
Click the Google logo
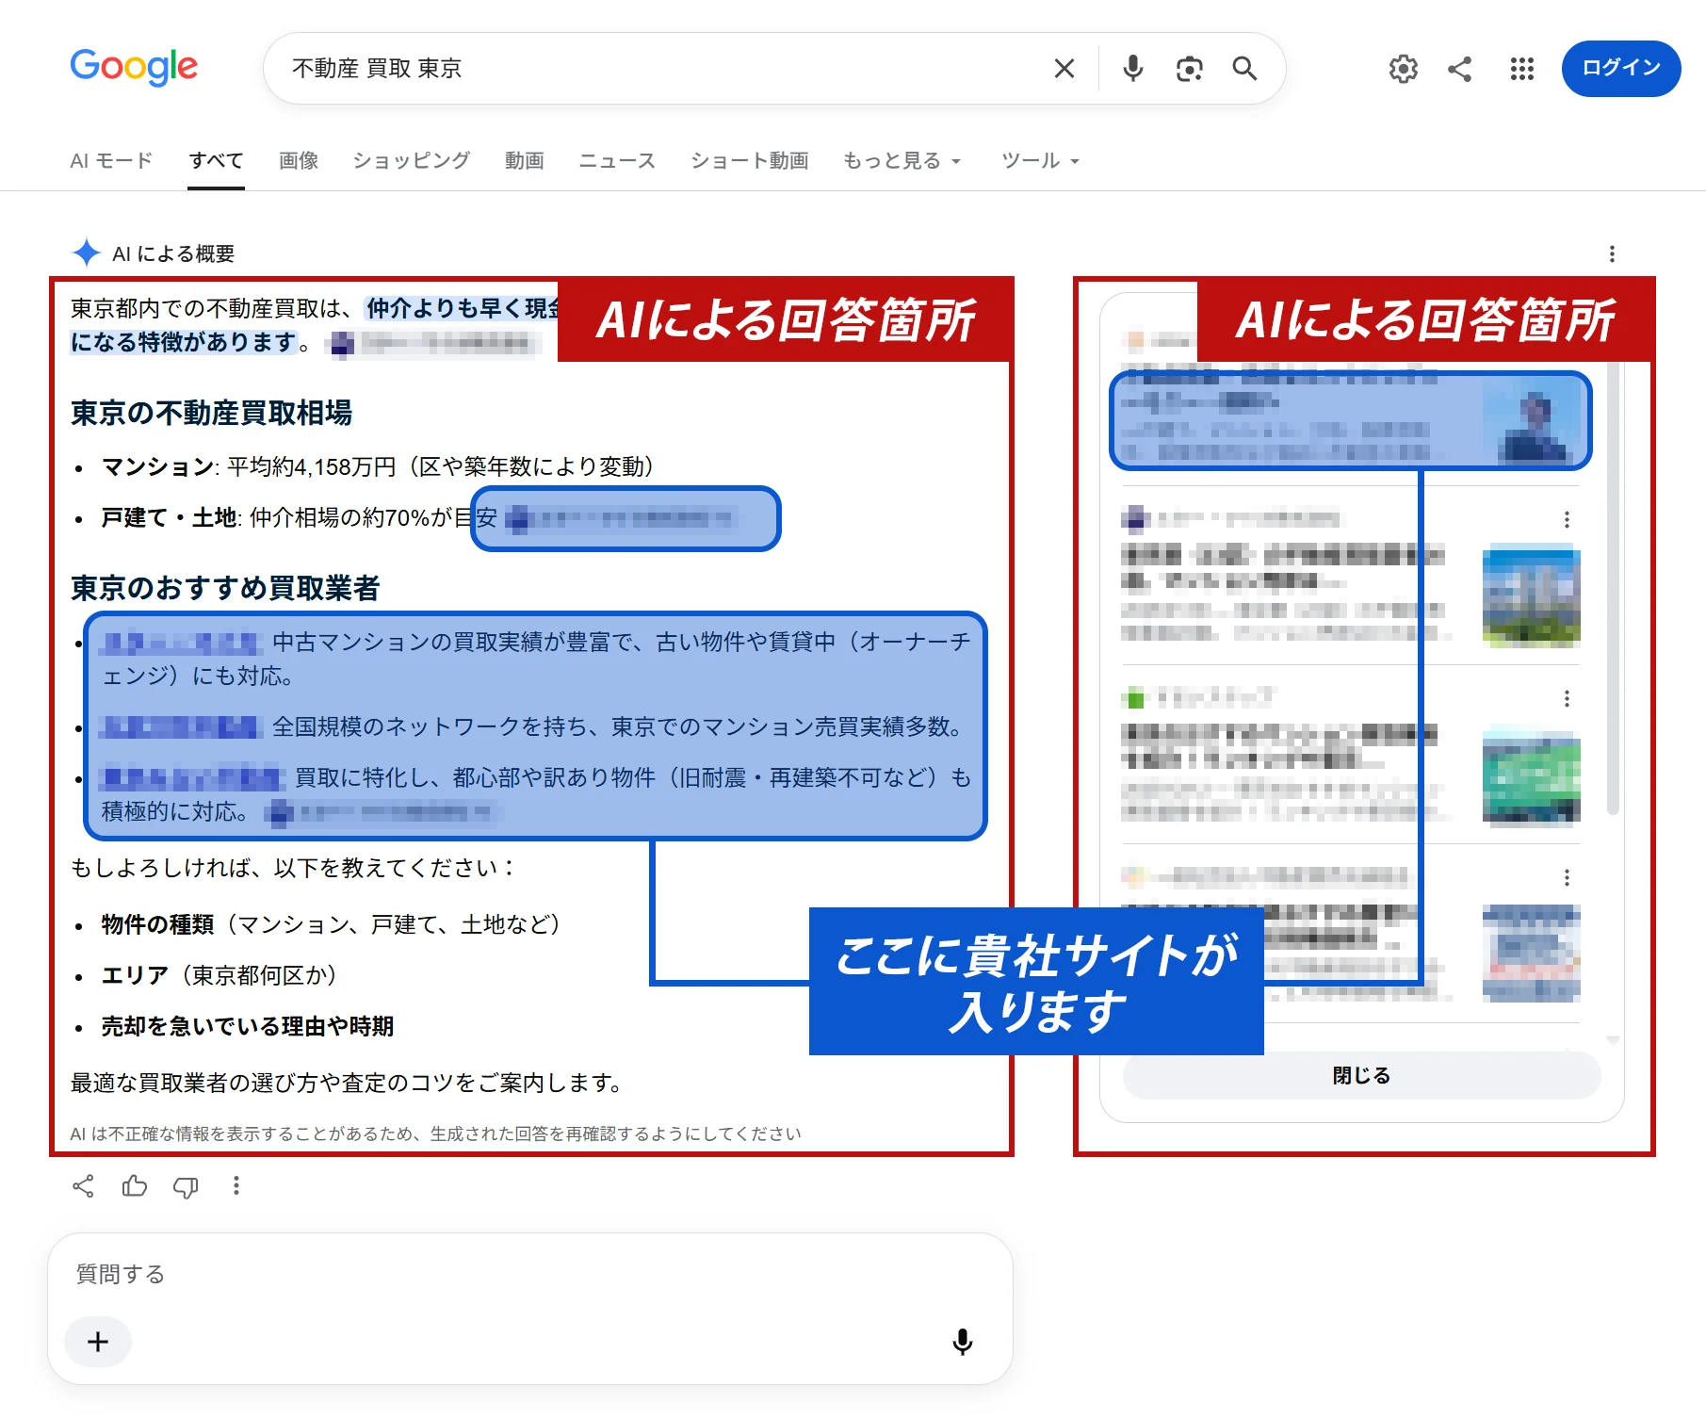coord(134,67)
